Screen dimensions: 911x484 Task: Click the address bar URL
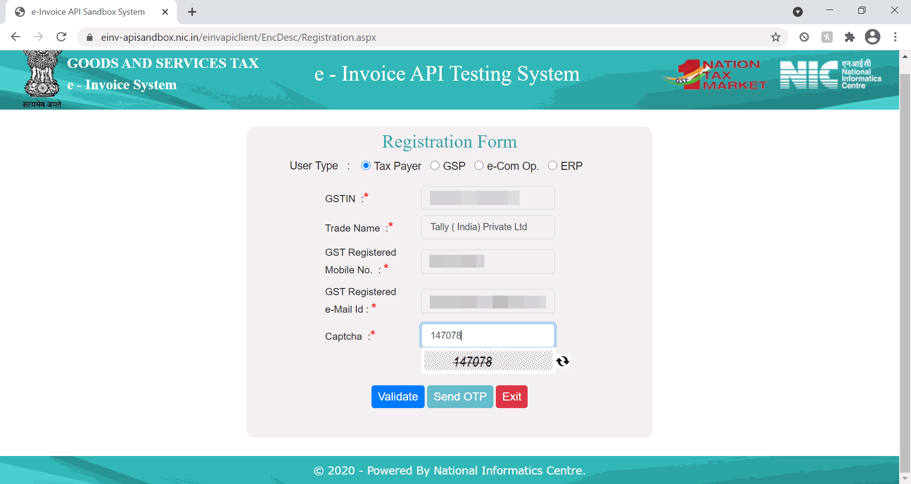tap(238, 37)
